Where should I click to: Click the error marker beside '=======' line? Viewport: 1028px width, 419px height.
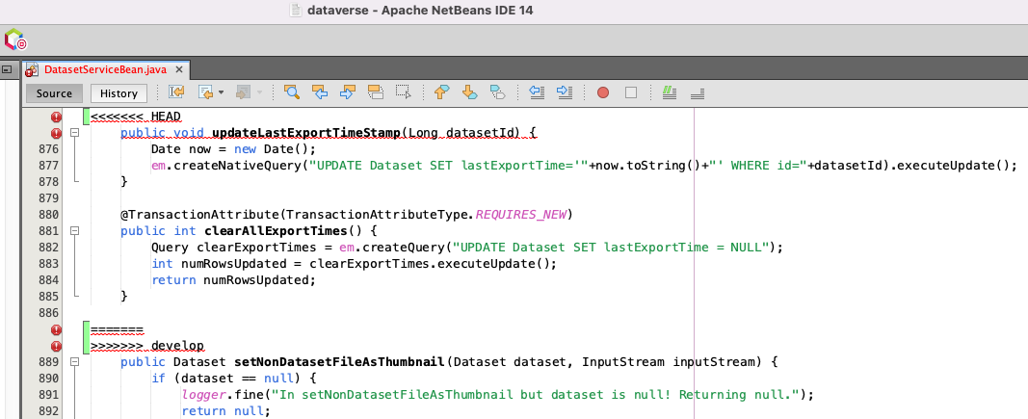tap(57, 329)
